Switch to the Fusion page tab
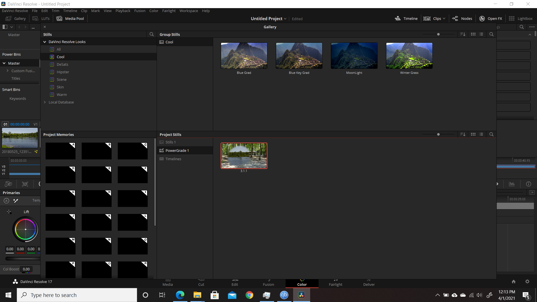The image size is (537, 302). [x=268, y=283]
